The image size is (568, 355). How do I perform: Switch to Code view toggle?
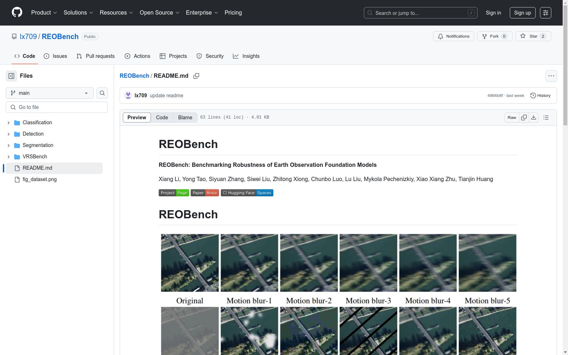coord(162,118)
